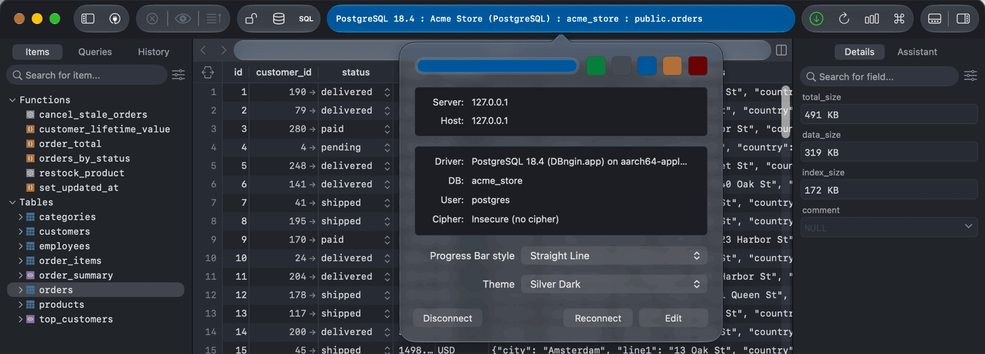The height and width of the screenshot is (354, 985).
Task: Collapse the Functions tree group
Action: pyautogui.click(x=12, y=100)
